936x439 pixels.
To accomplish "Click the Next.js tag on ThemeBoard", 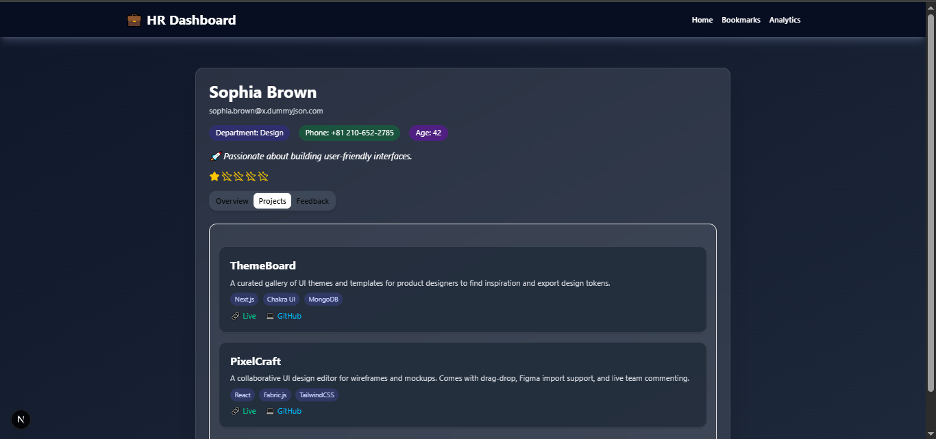I will pyautogui.click(x=244, y=300).
